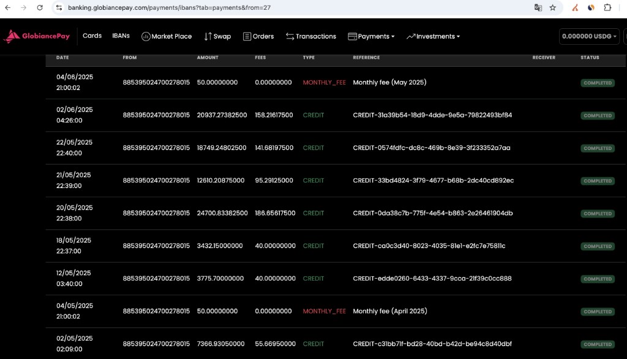The height and width of the screenshot is (359, 627).
Task: Click the amount 7366.93050000
Action: (220, 344)
